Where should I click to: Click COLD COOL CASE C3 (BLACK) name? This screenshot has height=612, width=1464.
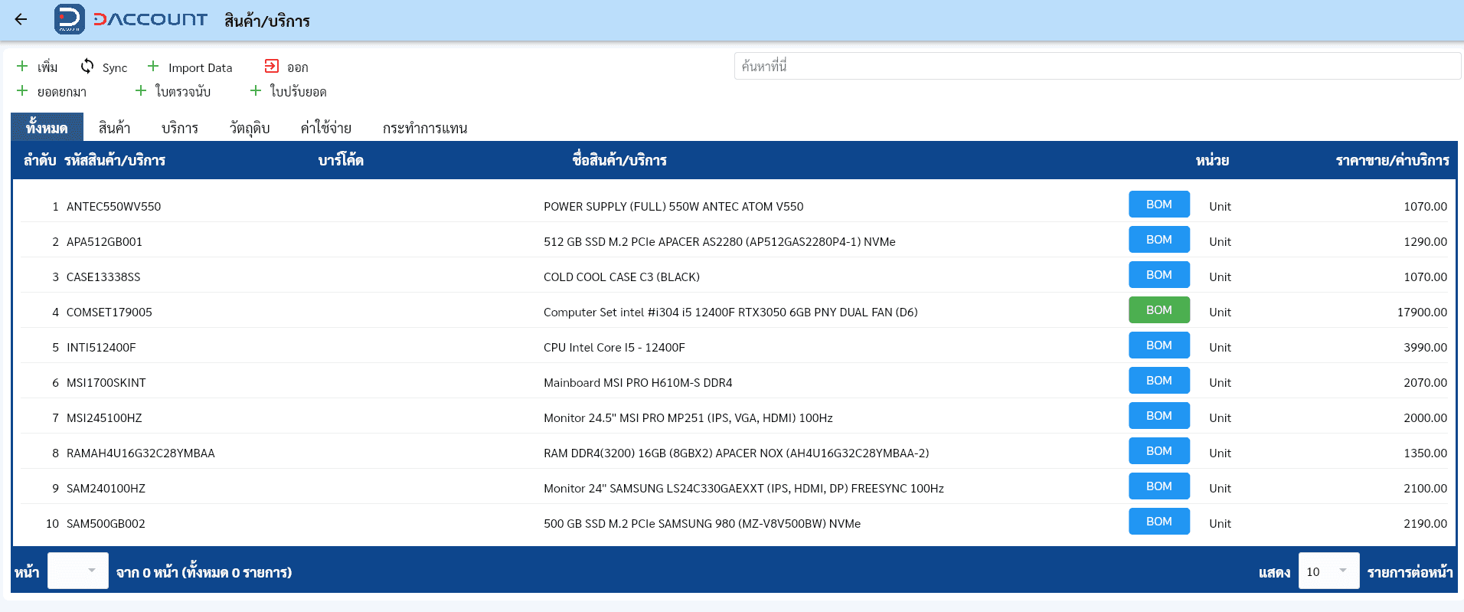click(x=622, y=277)
